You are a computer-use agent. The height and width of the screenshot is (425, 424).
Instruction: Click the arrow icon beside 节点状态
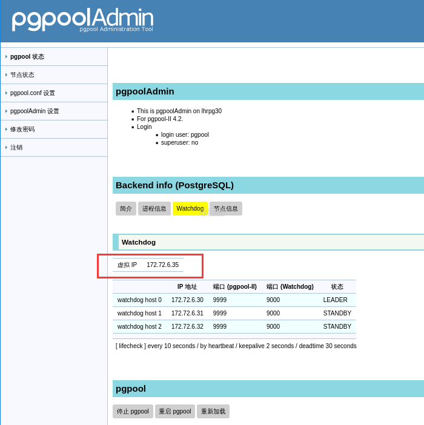click(6, 75)
